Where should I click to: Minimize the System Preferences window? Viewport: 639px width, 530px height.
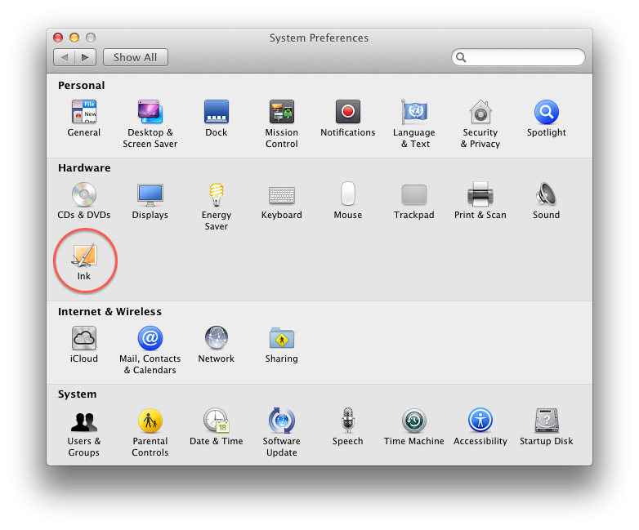74,38
